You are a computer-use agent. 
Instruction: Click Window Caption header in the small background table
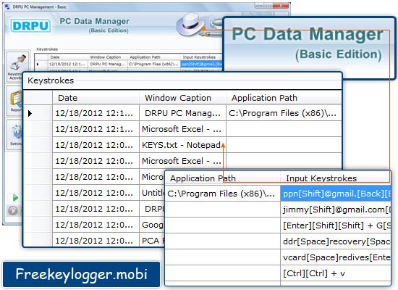click(108, 57)
